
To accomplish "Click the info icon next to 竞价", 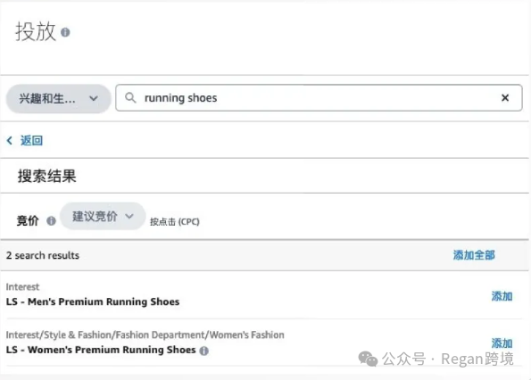I will pyautogui.click(x=51, y=221).
